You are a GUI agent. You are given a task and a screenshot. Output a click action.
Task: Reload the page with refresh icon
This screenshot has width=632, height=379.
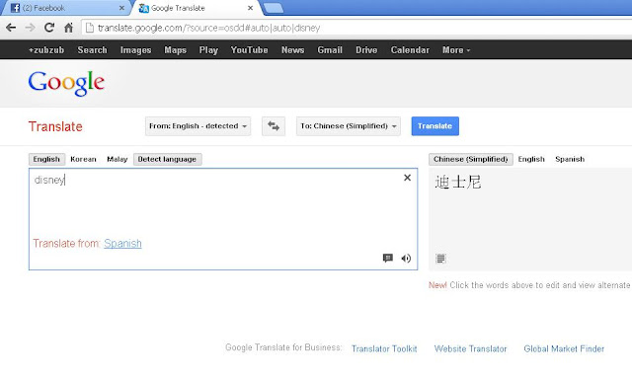(x=49, y=28)
